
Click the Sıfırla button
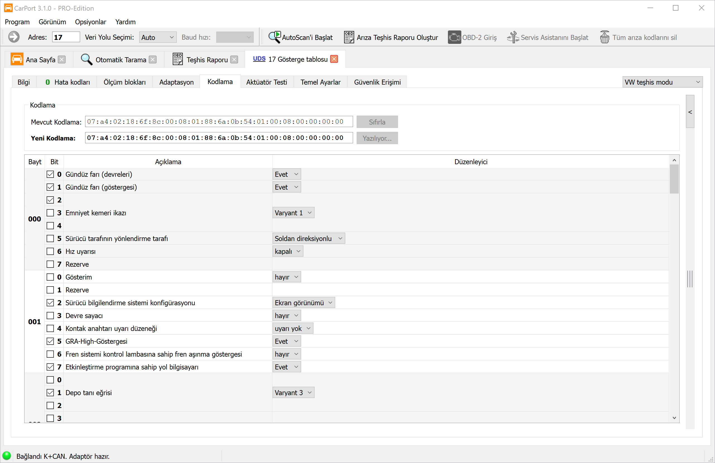tap(377, 122)
